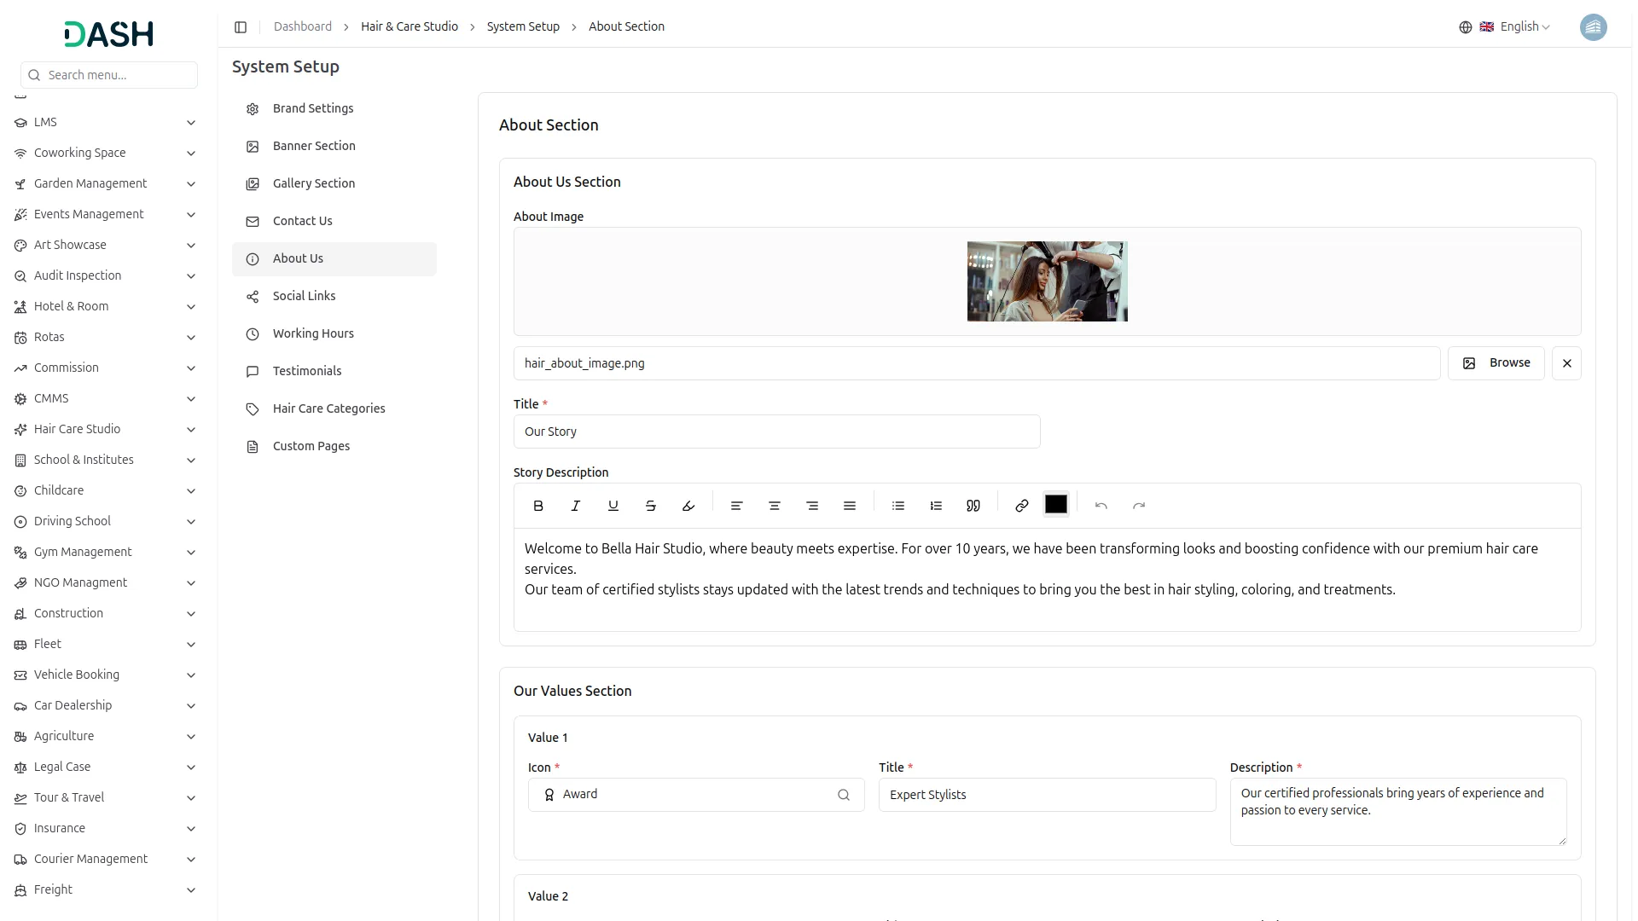Image resolution: width=1638 pixels, height=921 pixels.
Task: Click the globe language icon
Action: pyautogui.click(x=1466, y=27)
